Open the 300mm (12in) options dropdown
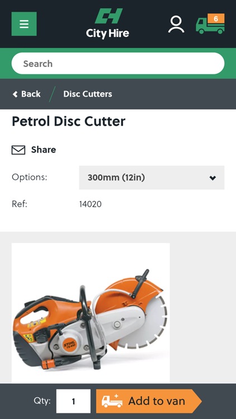The image size is (236, 419). pos(152,178)
